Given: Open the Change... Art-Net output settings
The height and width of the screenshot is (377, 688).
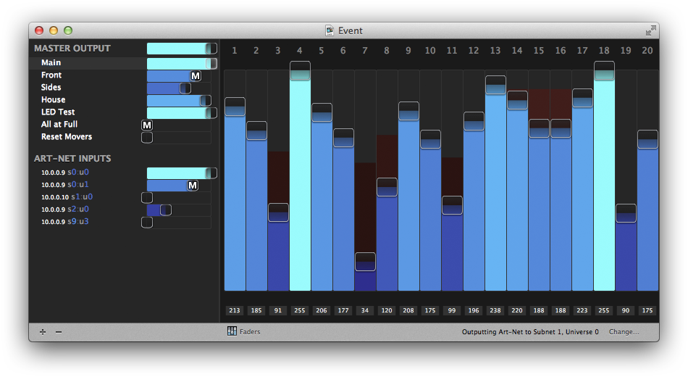Looking at the screenshot, I should (x=624, y=332).
